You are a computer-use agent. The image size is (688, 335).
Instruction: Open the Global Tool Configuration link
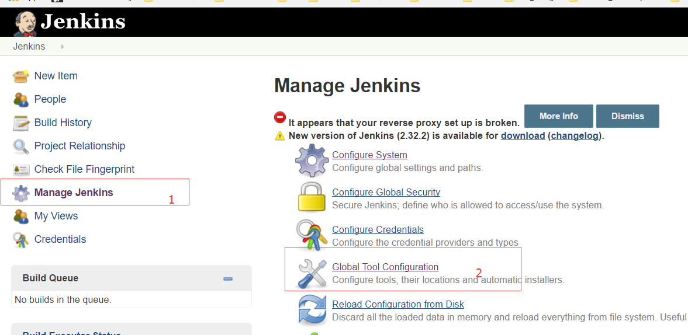385,267
